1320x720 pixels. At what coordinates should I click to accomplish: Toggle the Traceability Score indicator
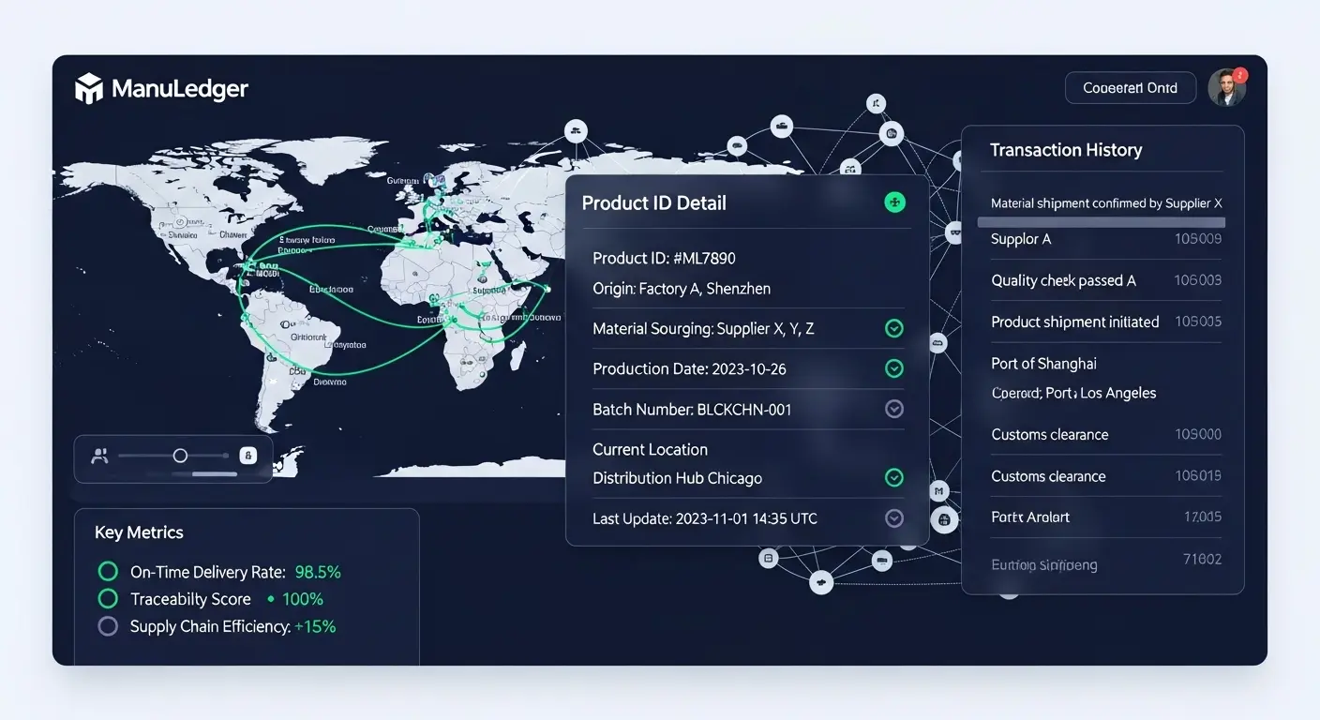(108, 599)
